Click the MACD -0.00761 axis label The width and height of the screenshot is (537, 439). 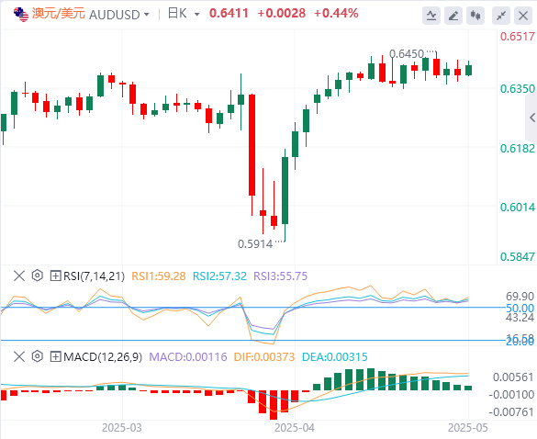point(511,411)
